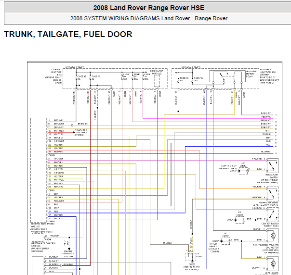Click the 'RESTRAINTS CONTROL MODULE' label
Viewport: 291px width, 275px height.
(x=44, y=244)
